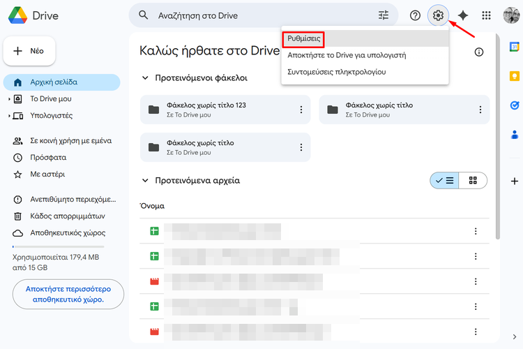The width and height of the screenshot is (523, 349).
Task: Click the 'Όνομα' column header
Action: pos(152,206)
